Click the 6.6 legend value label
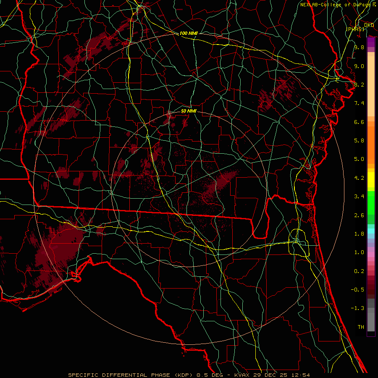The height and width of the screenshot is (378, 378). (x=358, y=122)
